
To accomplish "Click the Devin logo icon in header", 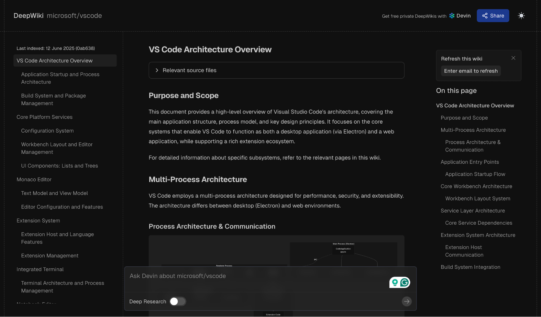I will 452,16.
